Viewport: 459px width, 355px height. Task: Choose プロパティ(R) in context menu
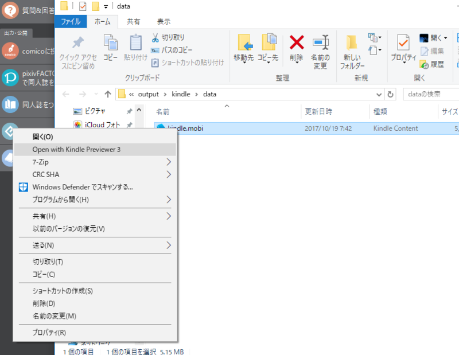coord(95,333)
